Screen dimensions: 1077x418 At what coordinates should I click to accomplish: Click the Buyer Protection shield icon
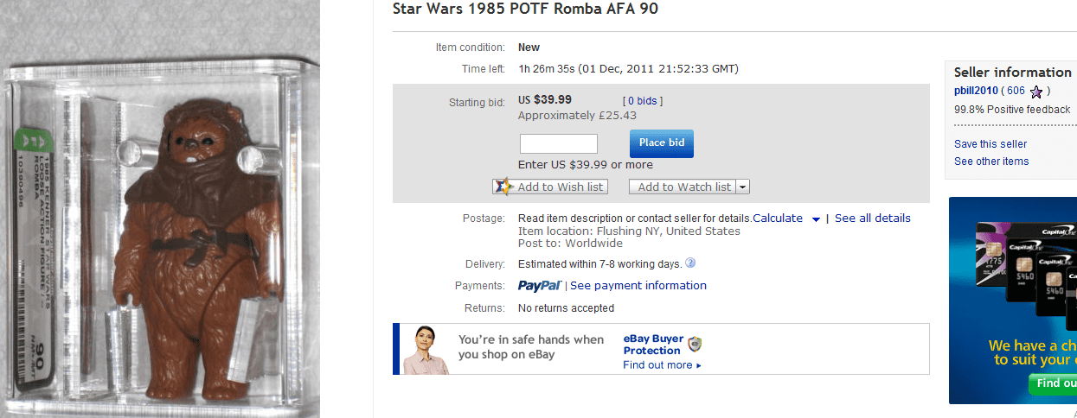694,345
